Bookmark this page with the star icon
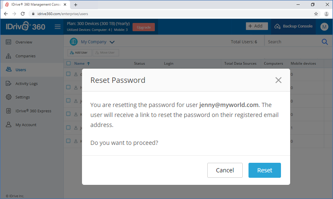This screenshot has height=199, width=333. [x=316, y=14]
